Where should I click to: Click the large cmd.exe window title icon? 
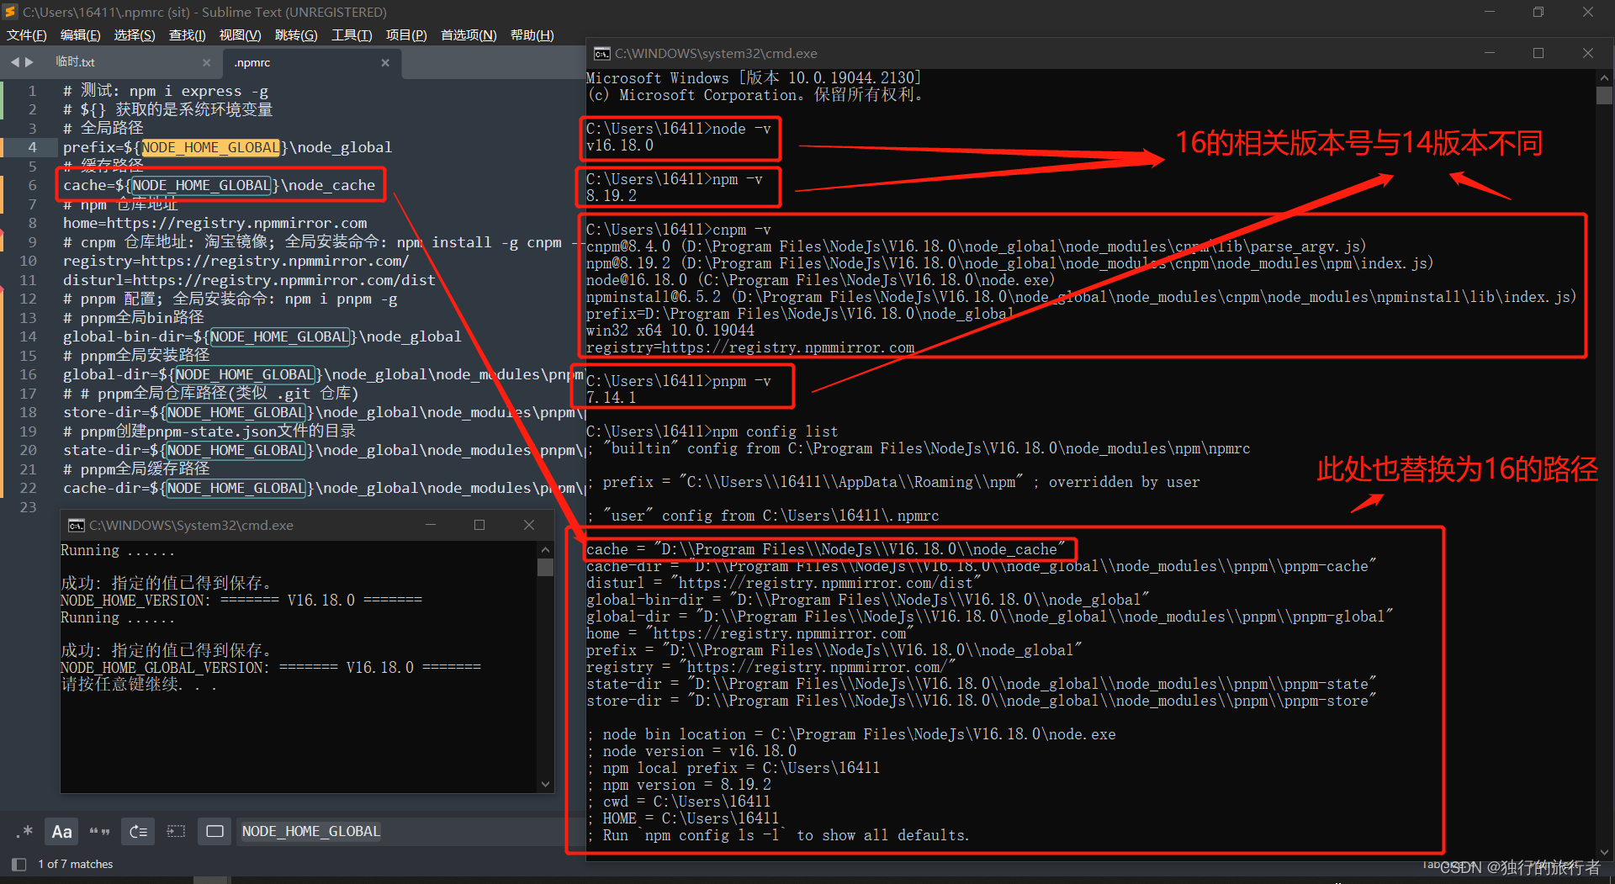click(601, 53)
